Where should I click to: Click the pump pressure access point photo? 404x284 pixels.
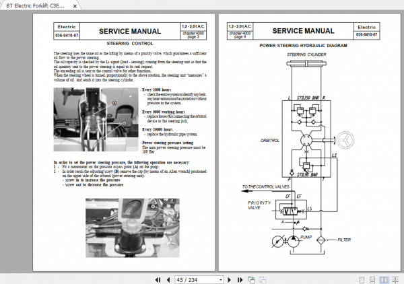[133, 228]
